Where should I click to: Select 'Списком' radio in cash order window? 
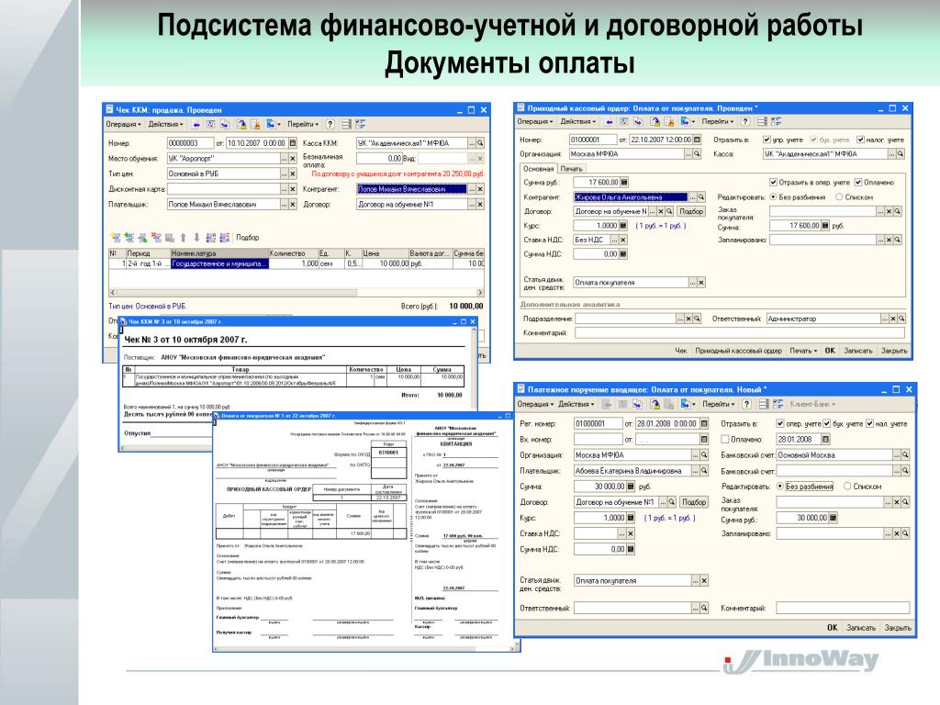(839, 197)
